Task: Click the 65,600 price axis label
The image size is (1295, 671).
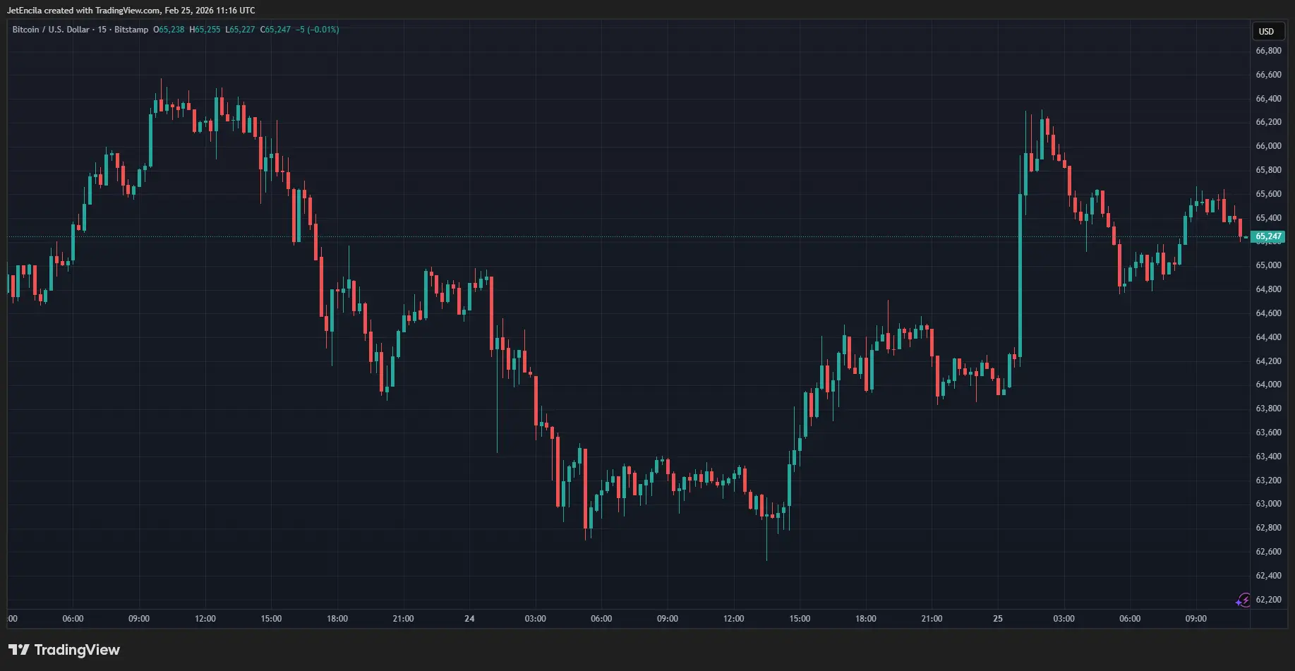Action: pyautogui.click(x=1268, y=194)
